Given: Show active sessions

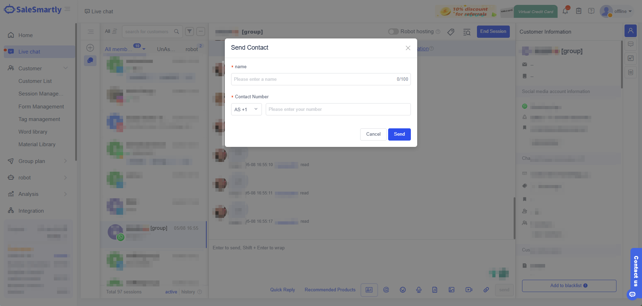Looking at the screenshot, I should pos(171,292).
